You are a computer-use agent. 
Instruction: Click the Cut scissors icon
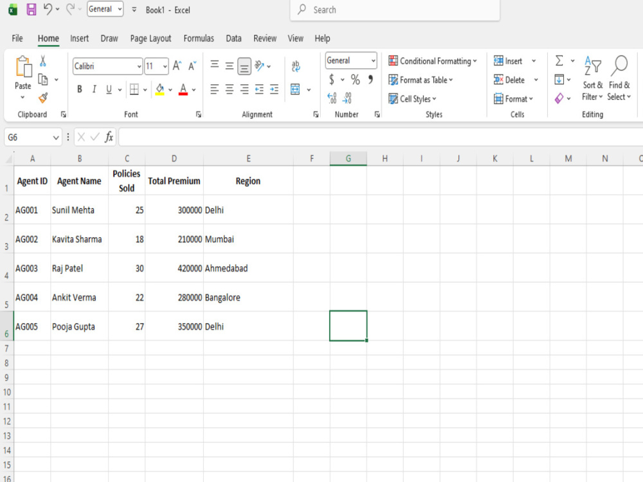42,62
